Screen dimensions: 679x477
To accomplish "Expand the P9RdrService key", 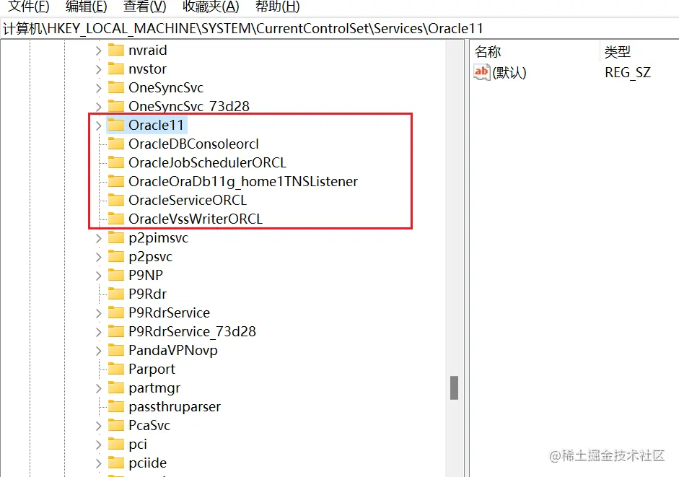I will pos(98,313).
